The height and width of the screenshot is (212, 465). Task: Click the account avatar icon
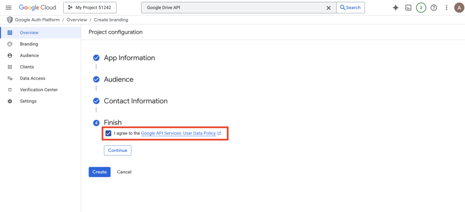(x=459, y=8)
